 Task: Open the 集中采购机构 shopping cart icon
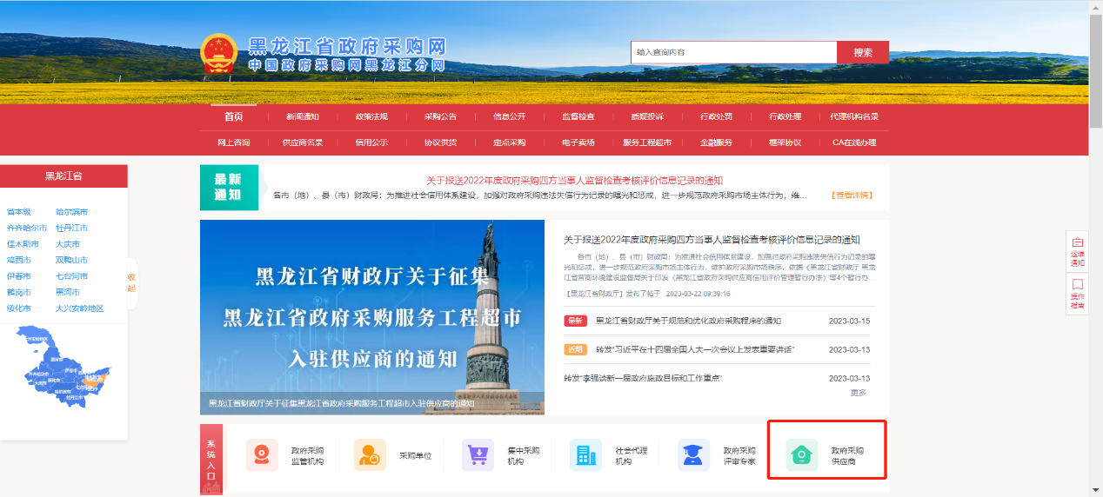478,455
